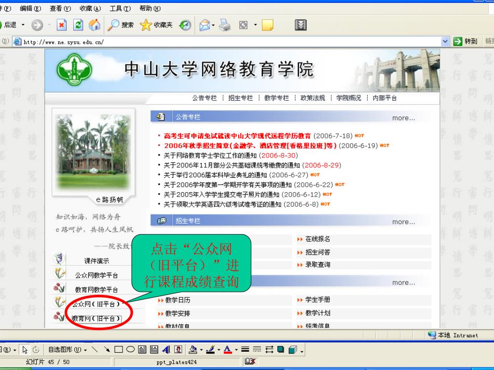
Task: Expand the address bar dropdown
Action: pos(445,41)
